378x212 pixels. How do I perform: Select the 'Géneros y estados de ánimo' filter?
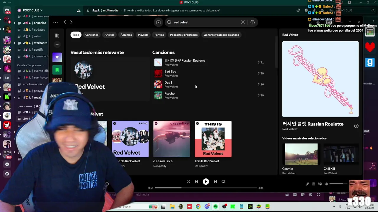pyautogui.click(x=221, y=35)
